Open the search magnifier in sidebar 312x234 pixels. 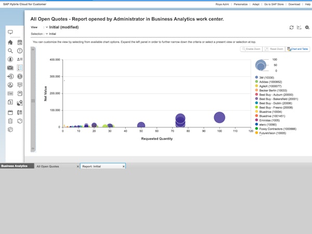tap(10, 51)
